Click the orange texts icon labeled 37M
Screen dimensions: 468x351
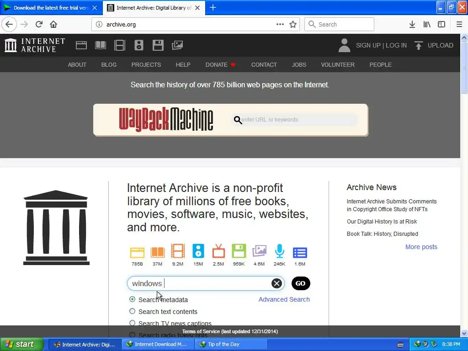point(157,252)
